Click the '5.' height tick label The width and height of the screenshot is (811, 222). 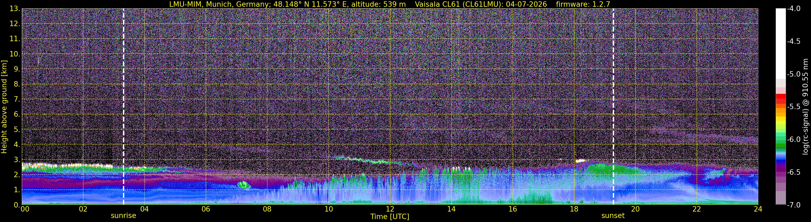coord(17,129)
